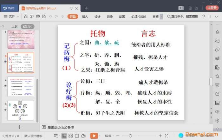Switch to Normal view icon
The height and width of the screenshot is (140, 222).
[x=64, y=136]
